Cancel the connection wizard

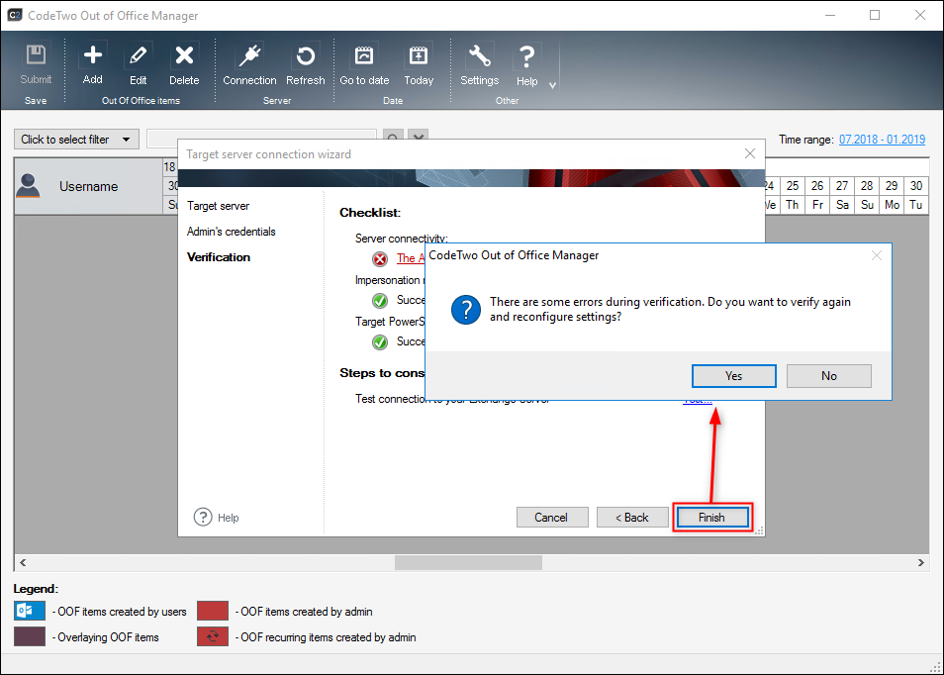click(x=552, y=518)
